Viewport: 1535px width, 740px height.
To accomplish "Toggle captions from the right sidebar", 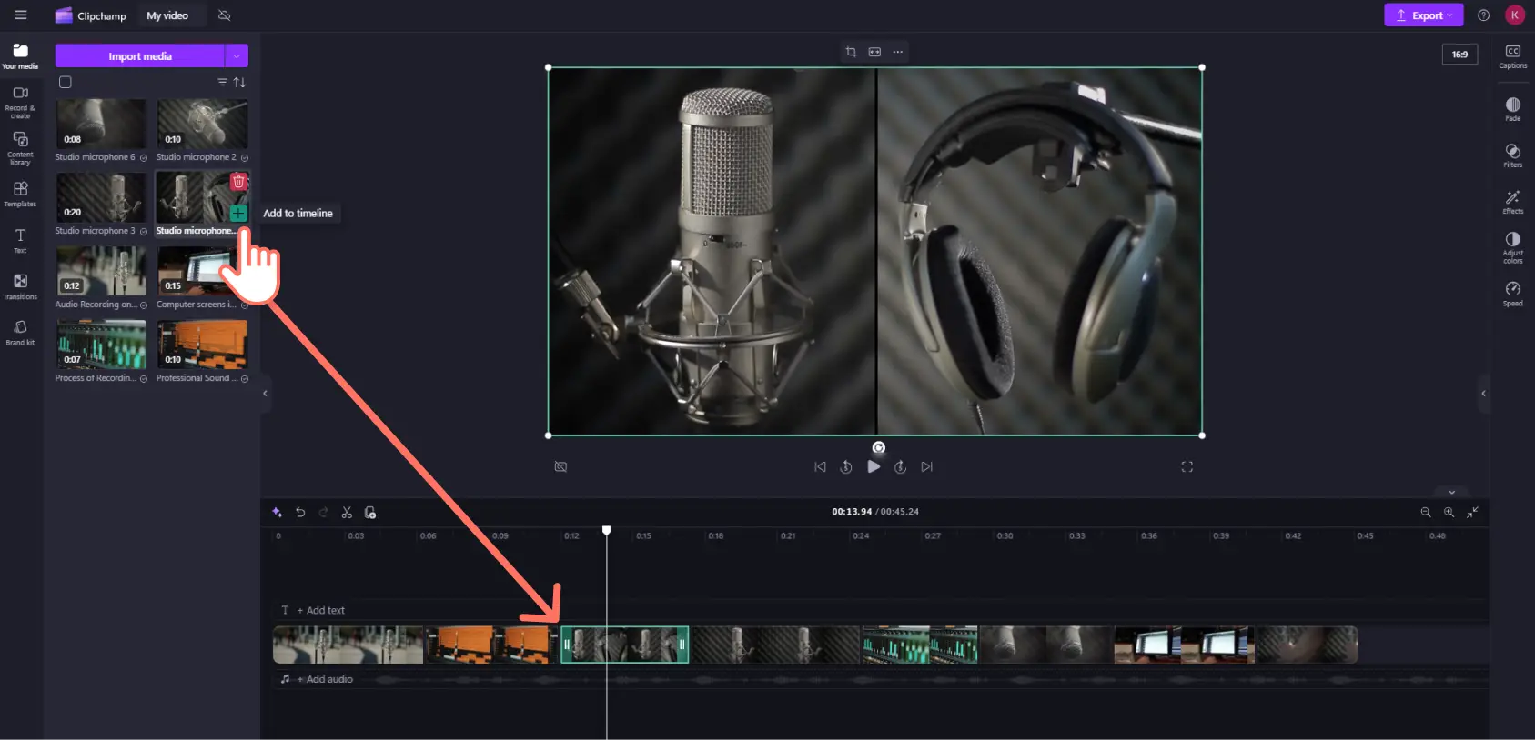I will pos(1512,56).
